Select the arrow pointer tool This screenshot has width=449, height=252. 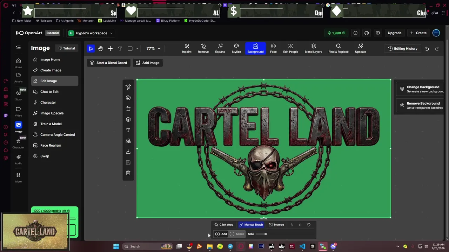91,49
